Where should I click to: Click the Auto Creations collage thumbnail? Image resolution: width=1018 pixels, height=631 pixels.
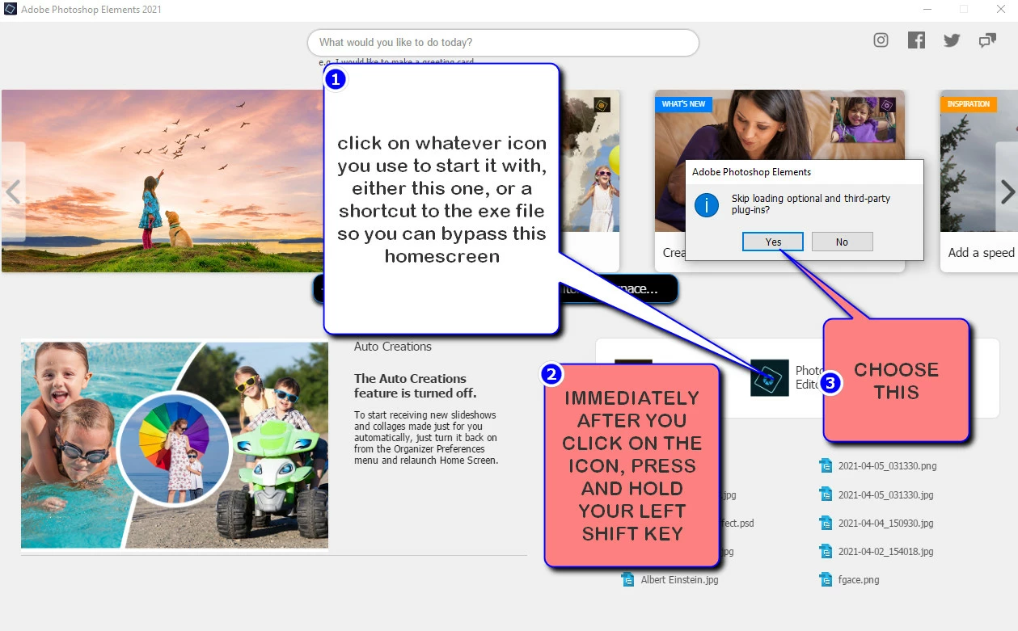tap(175, 445)
